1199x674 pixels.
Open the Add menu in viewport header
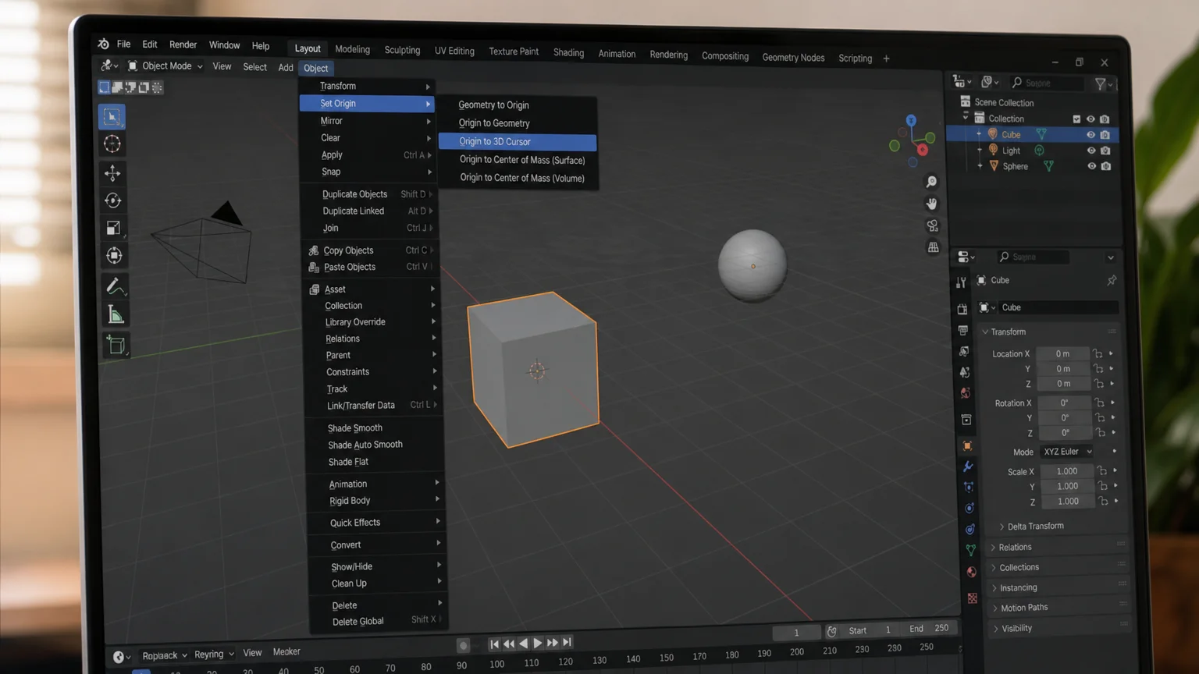[286, 67]
